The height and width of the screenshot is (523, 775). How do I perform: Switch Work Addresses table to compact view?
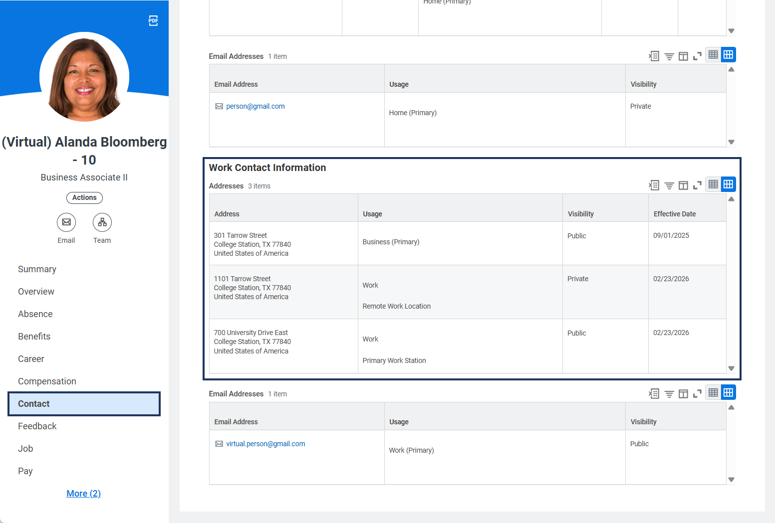click(x=713, y=184)
